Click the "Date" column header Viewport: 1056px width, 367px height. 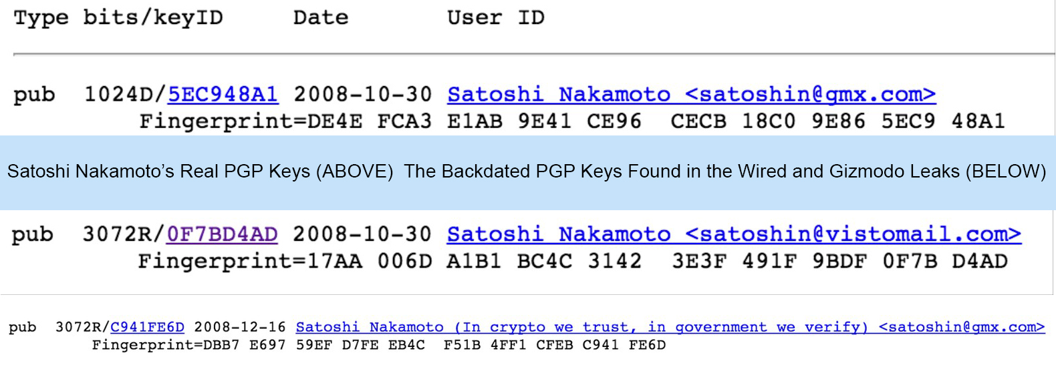[x=321, y=18]
